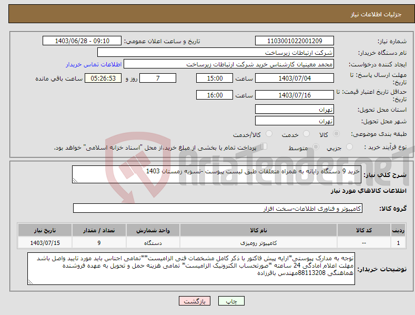Select the جزیی purchase type radio

pyautogui.click(x=349, y=147)
